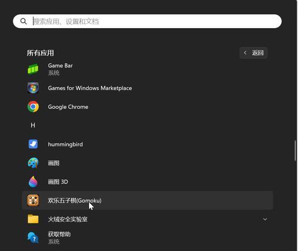
Task: Select the Google Chrome text label
Action: (68, 107)
